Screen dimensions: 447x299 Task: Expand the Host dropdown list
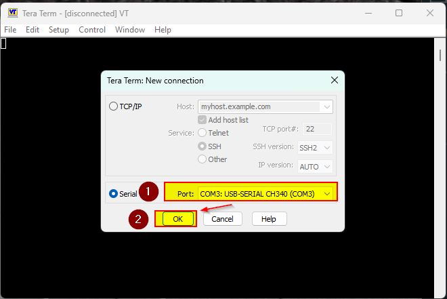tap(327, 106)
